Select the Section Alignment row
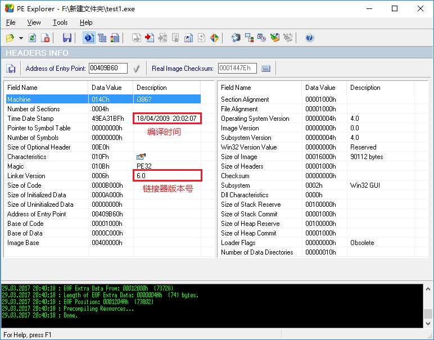Screen dimensions: 434x340 317,99
